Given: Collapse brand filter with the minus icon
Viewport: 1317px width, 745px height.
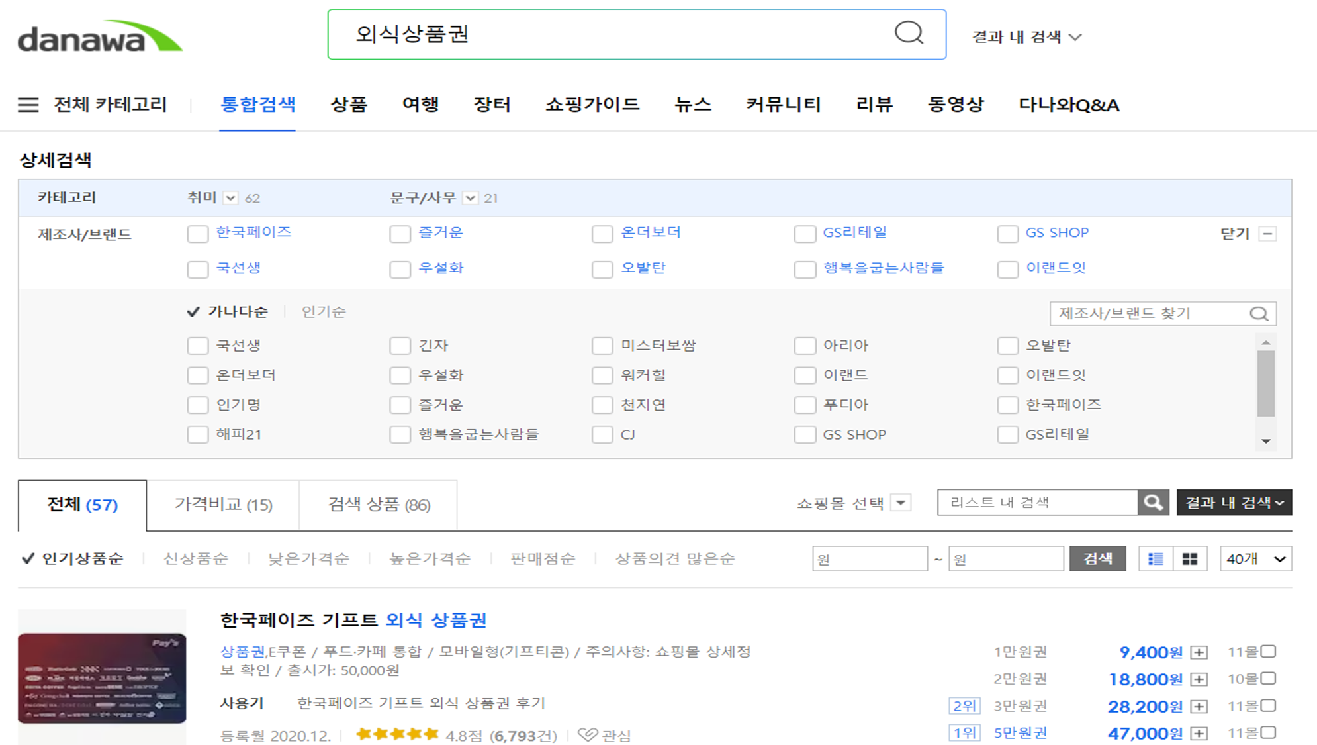Looking at the screenshot, I should pos(1267,234).
